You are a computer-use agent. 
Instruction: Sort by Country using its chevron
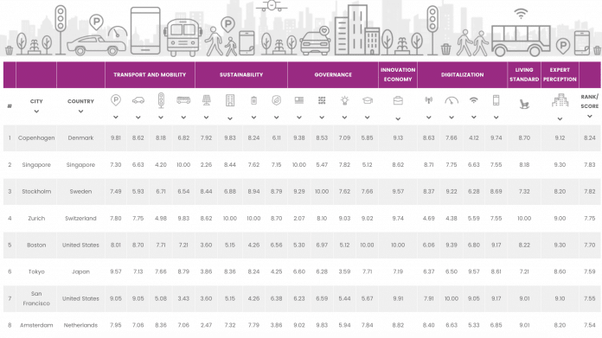pos(80,112)
